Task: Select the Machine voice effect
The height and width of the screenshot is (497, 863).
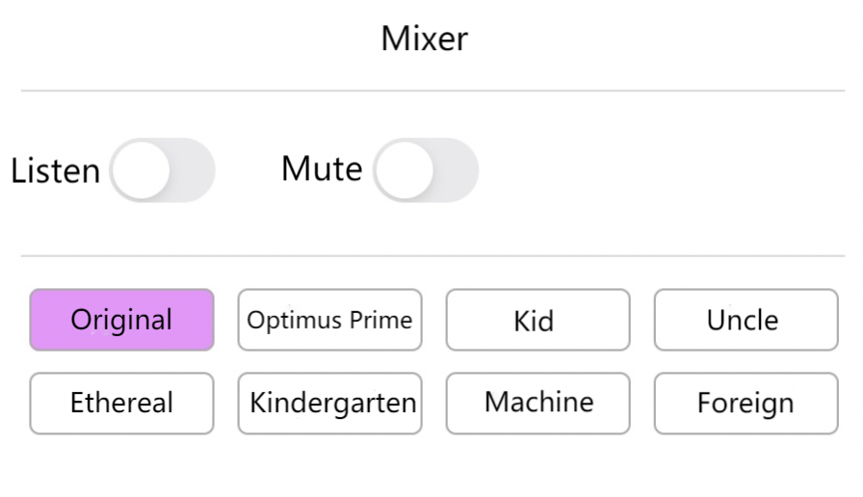Action: point(537,403)
